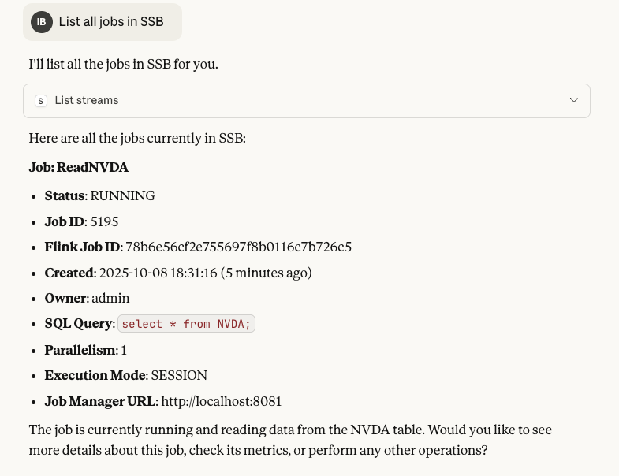The height and width of the screenshot is (476, 619).
Task: Click the Execution Mode SESSION text
Action: (179, 375)
